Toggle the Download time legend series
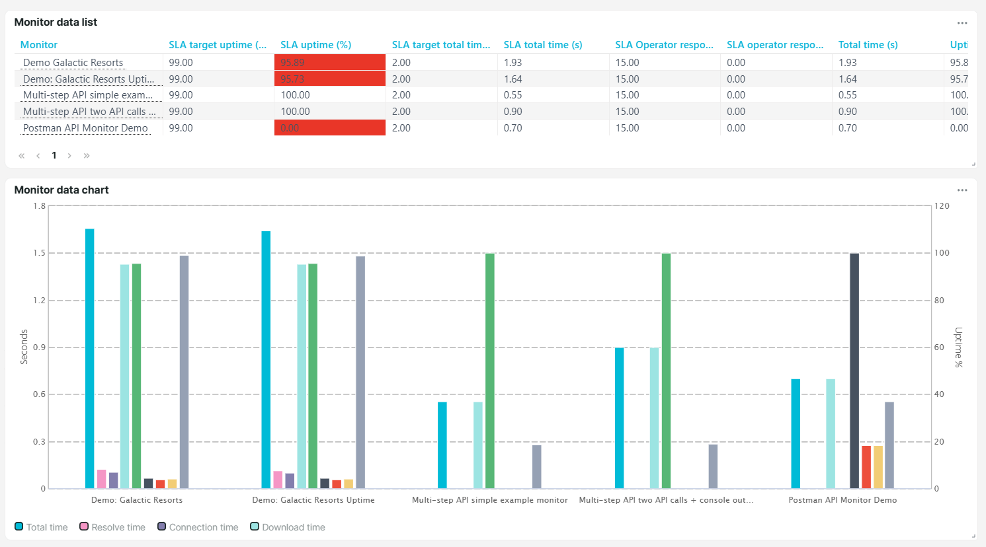 pos(288,527)
